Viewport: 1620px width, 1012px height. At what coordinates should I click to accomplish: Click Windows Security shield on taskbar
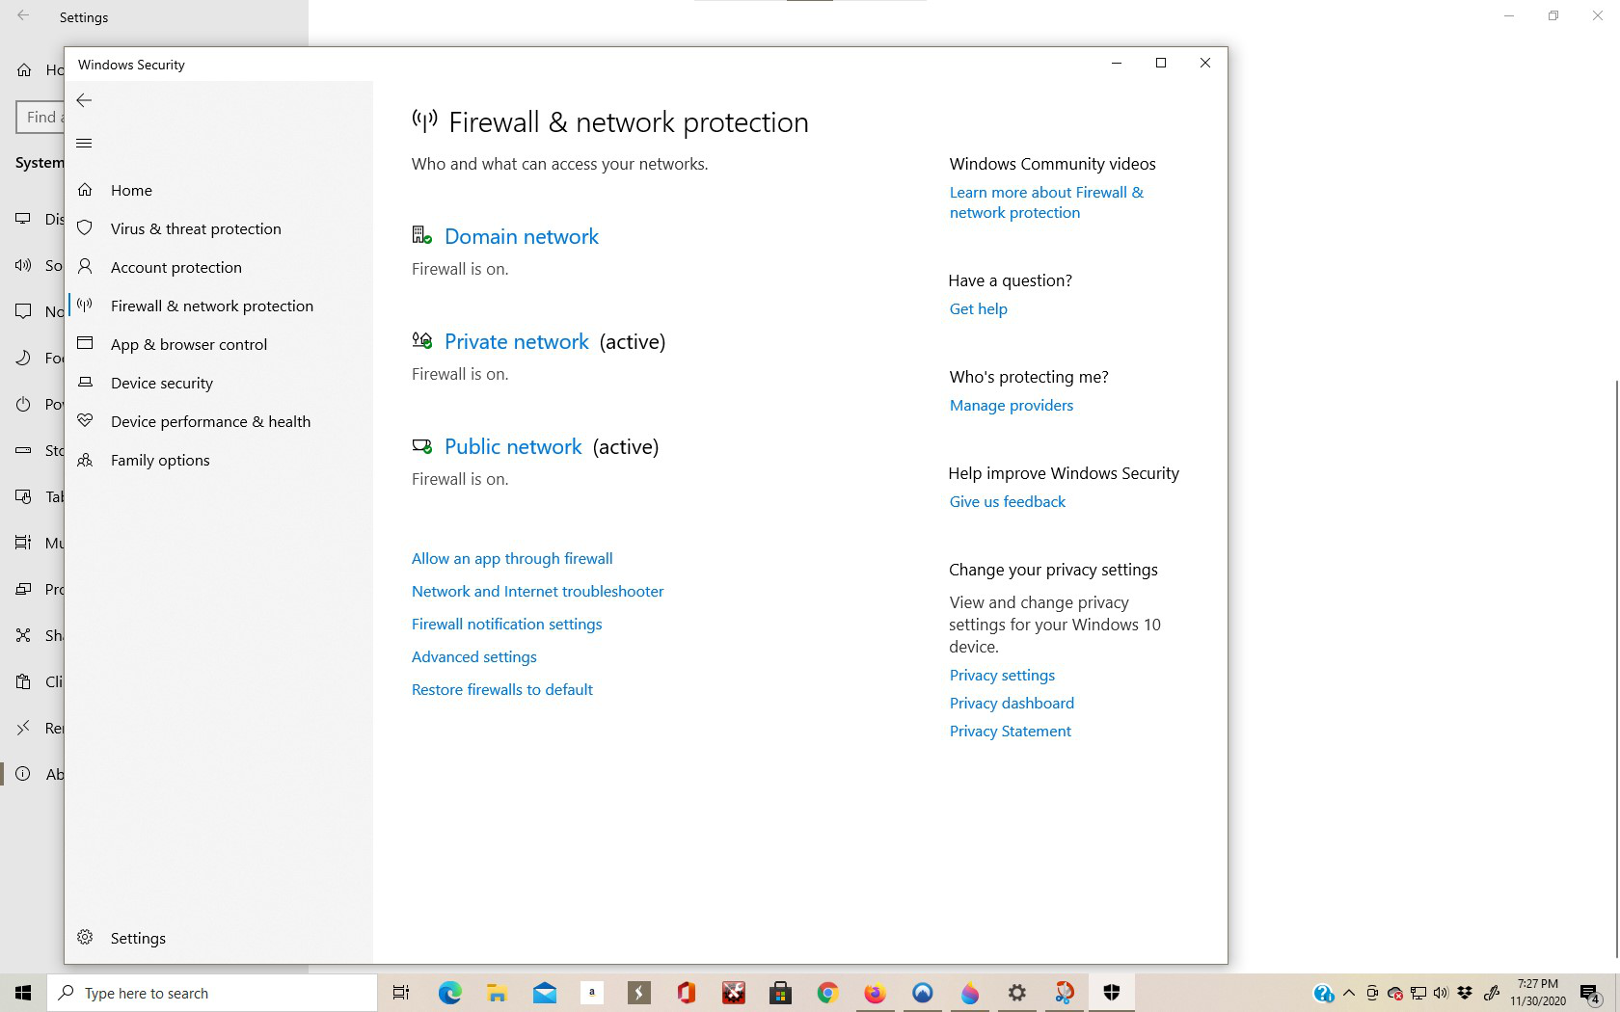click(1112, 993)
